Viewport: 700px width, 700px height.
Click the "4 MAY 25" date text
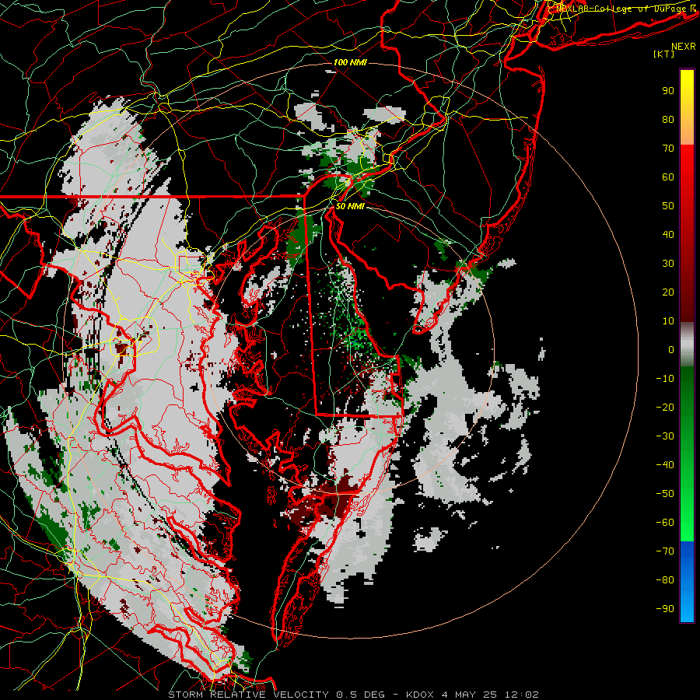click(469, 695)
